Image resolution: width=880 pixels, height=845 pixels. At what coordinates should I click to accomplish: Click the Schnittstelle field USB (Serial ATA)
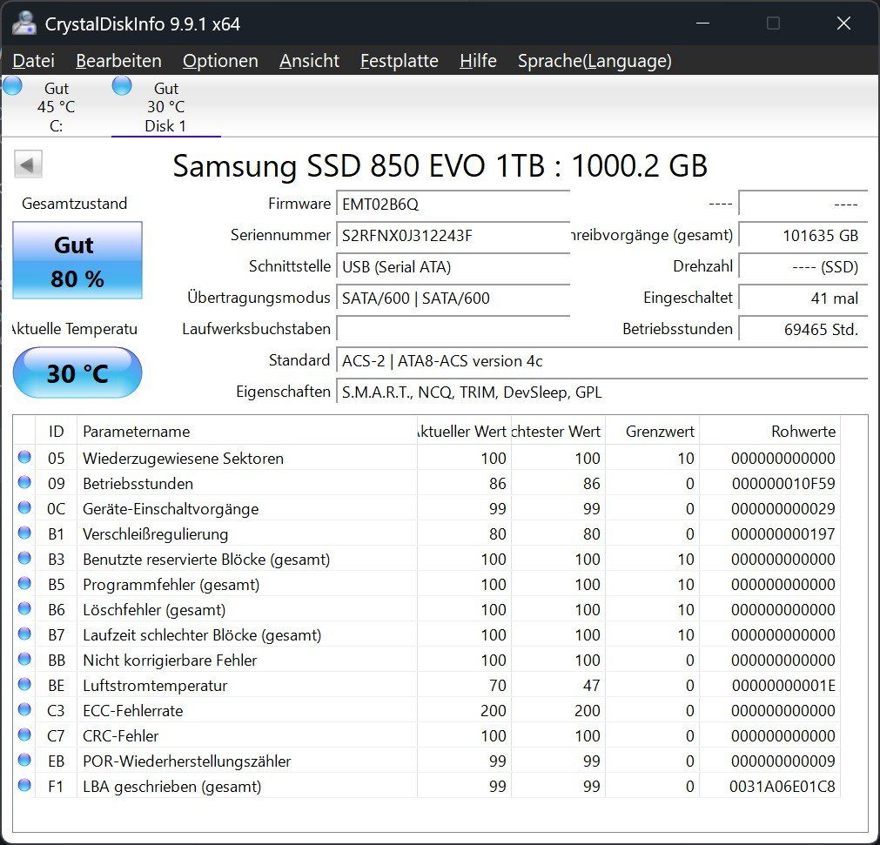pyautogui.click(x=453, y=266)
